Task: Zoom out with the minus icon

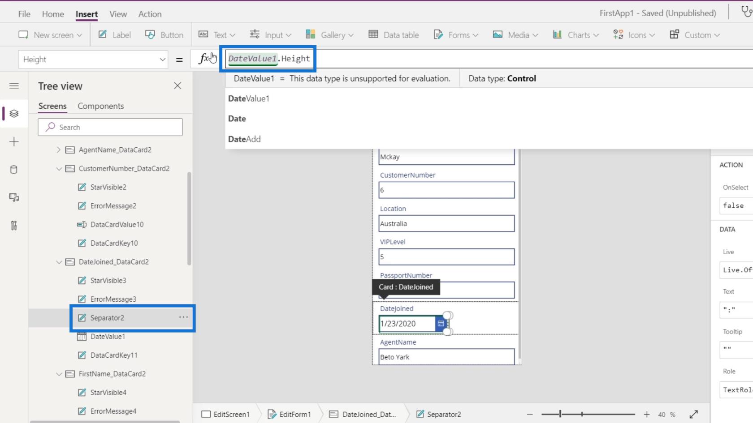Action: coord(530,414)
